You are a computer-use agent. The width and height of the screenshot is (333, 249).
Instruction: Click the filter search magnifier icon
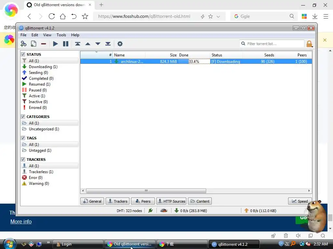click(x=243, y=44)
